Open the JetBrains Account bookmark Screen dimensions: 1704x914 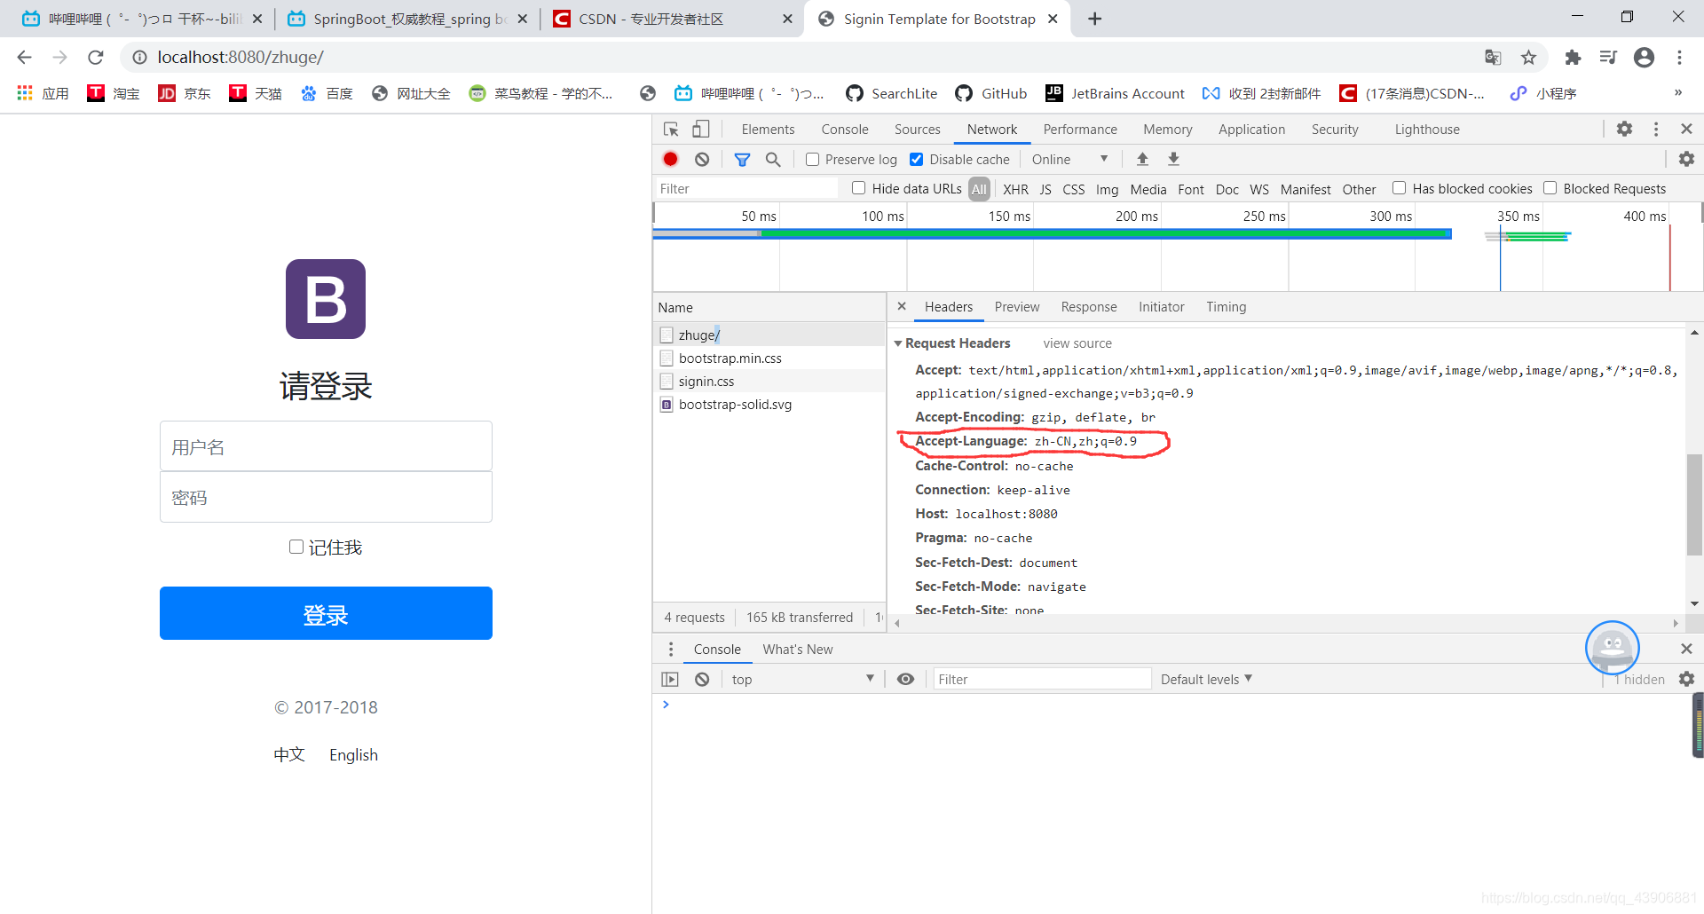(x=1116, y=93)
